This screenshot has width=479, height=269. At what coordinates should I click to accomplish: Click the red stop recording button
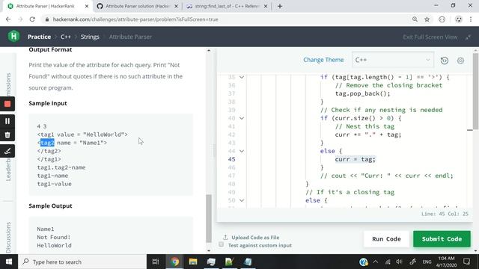[7, 104]
